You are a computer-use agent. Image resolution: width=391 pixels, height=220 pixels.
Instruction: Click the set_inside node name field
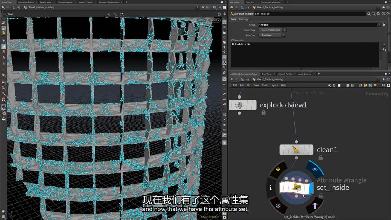pyautogui.click(x=309, y=14)
